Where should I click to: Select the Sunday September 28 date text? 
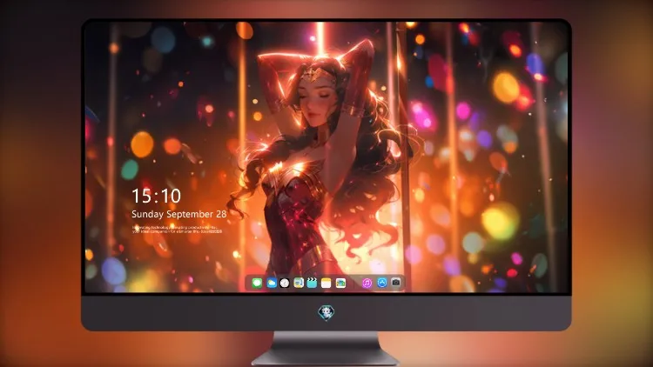coord(179,214)
